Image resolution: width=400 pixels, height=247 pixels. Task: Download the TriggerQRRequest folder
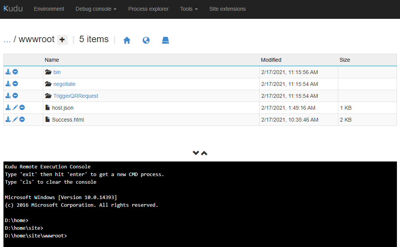coord(8,96)
